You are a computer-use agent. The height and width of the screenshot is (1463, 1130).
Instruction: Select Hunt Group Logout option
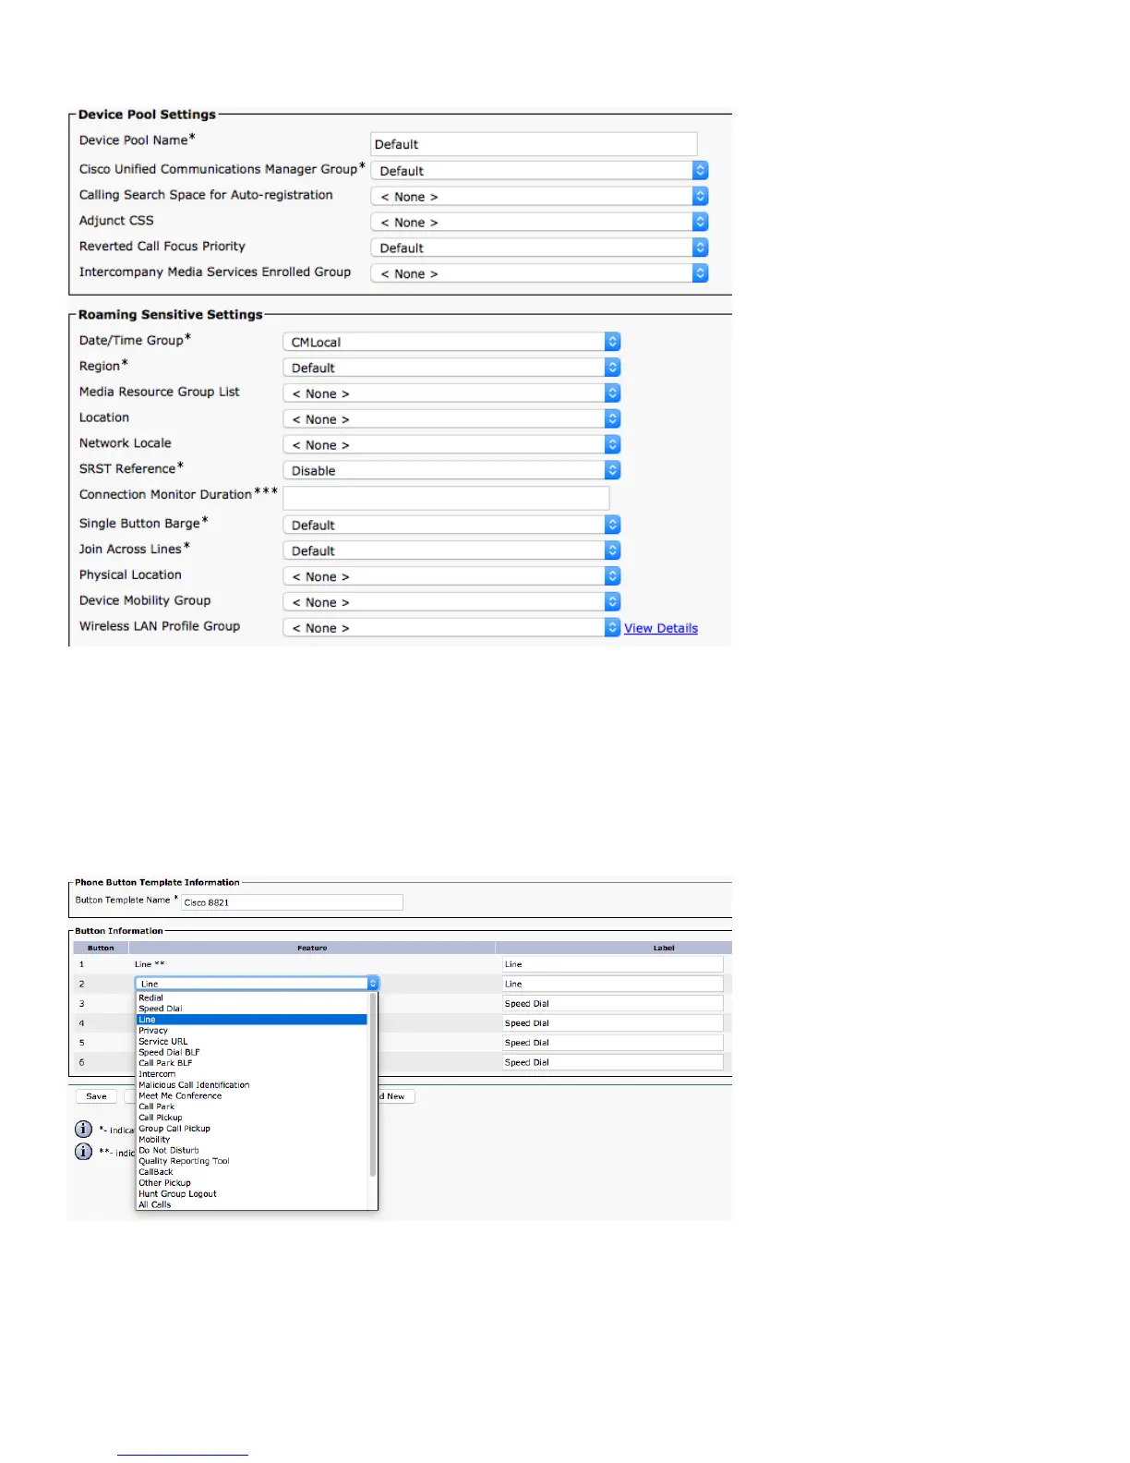click(x=252, y=1194)
